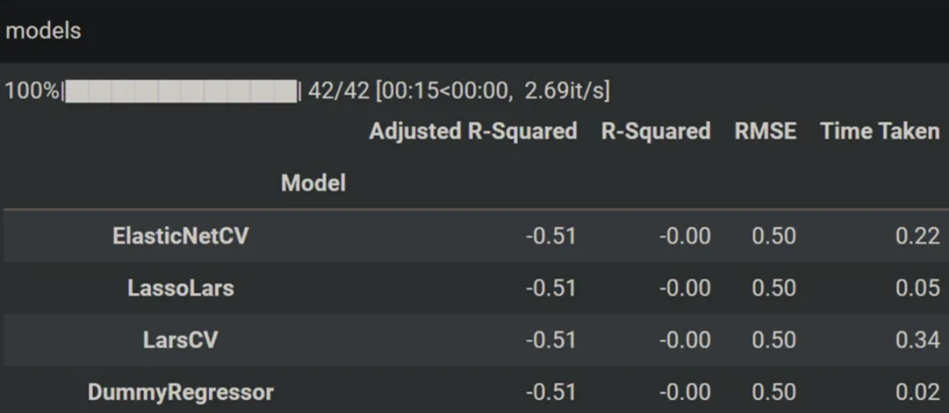Select the ElasticNetCV row label

point(180,235)
